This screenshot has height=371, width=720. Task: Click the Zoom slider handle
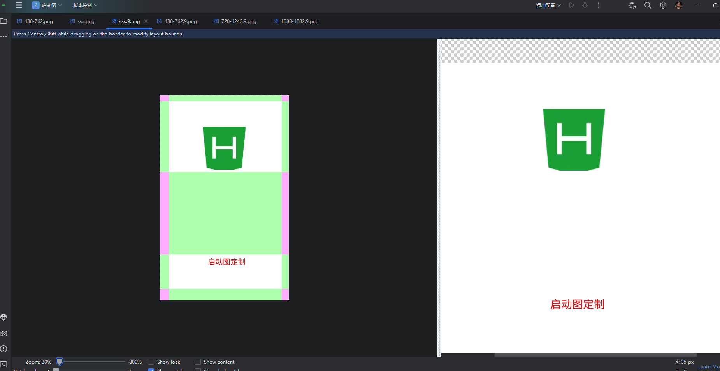point(60,362)
